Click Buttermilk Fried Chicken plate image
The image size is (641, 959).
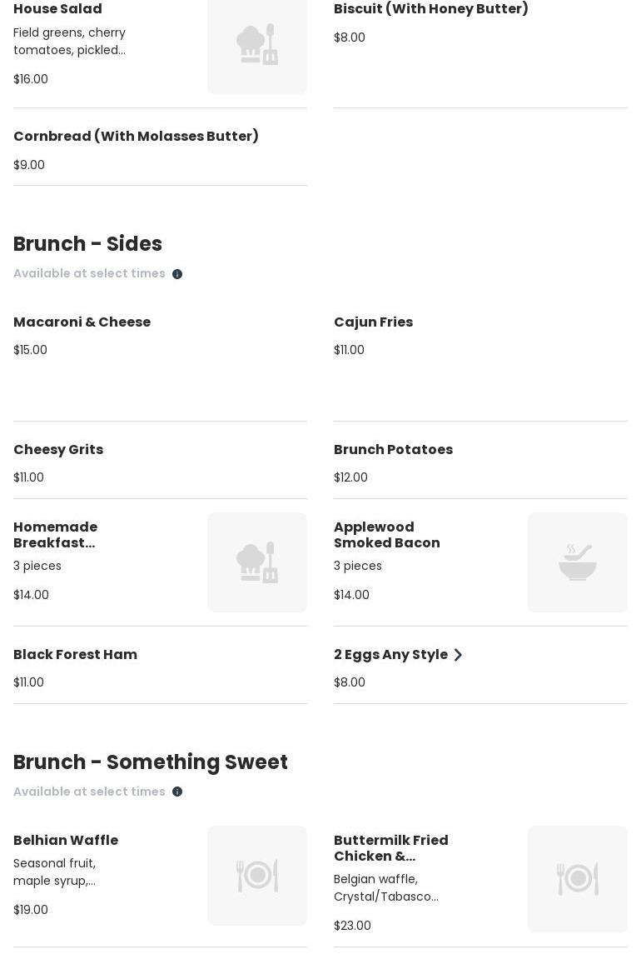tap(578, 879)
